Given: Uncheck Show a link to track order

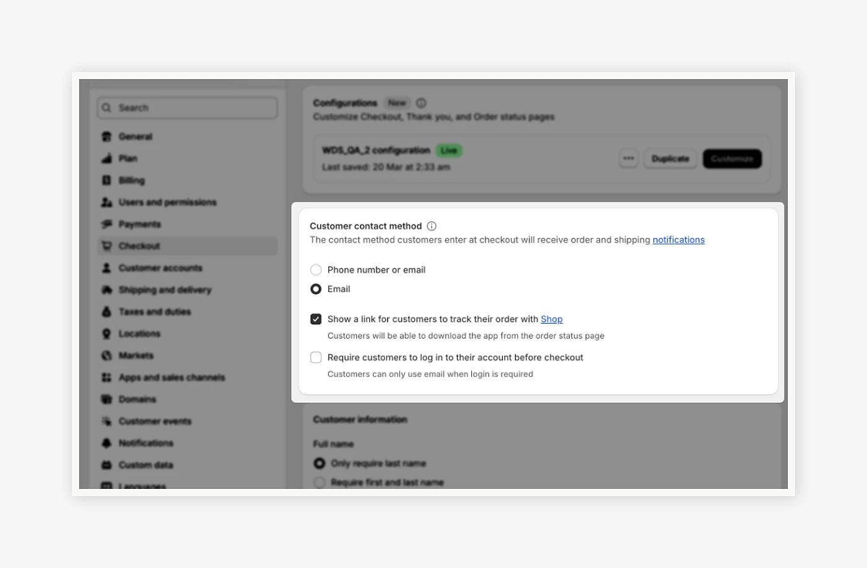Looking at the screenshot, I should [x=316, y=319].
